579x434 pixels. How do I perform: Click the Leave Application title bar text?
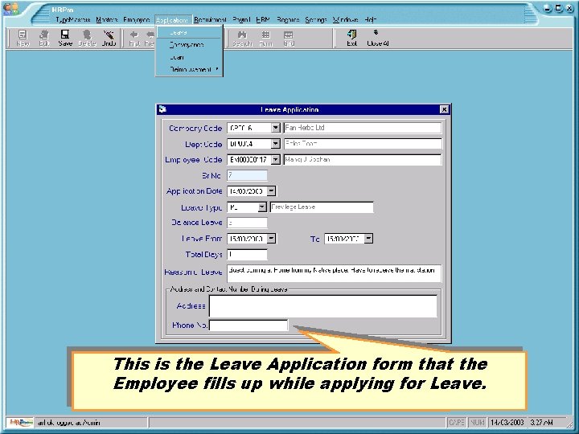coord(289,109)
